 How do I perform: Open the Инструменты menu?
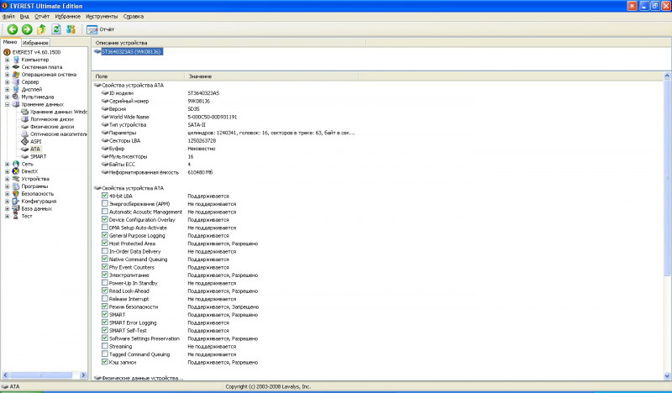click(102, 16)
